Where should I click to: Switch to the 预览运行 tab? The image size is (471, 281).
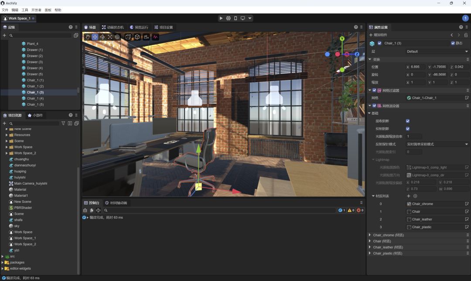pyautogui.click(x=139, y=27)
